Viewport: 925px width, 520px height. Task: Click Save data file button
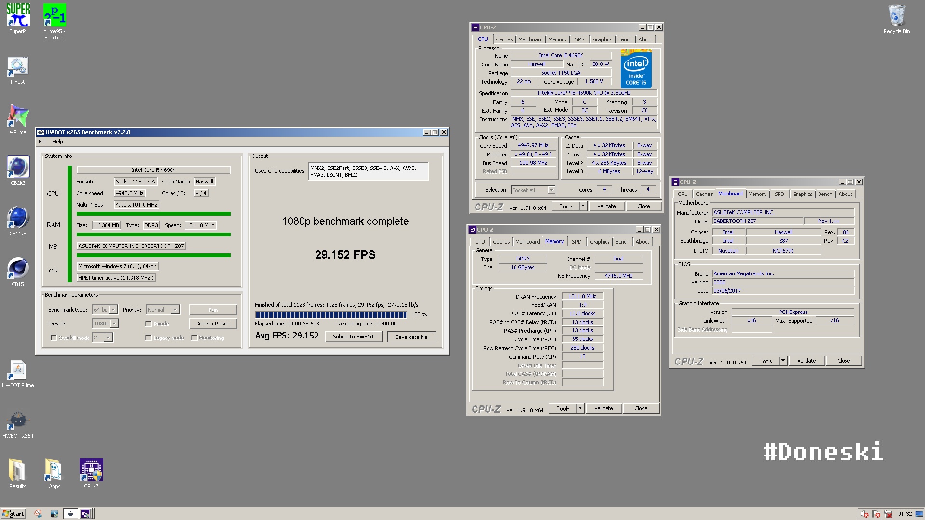[x=411, y=337]
